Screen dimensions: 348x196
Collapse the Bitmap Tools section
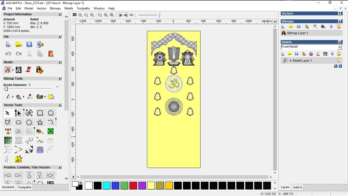[x=60, y=79]
